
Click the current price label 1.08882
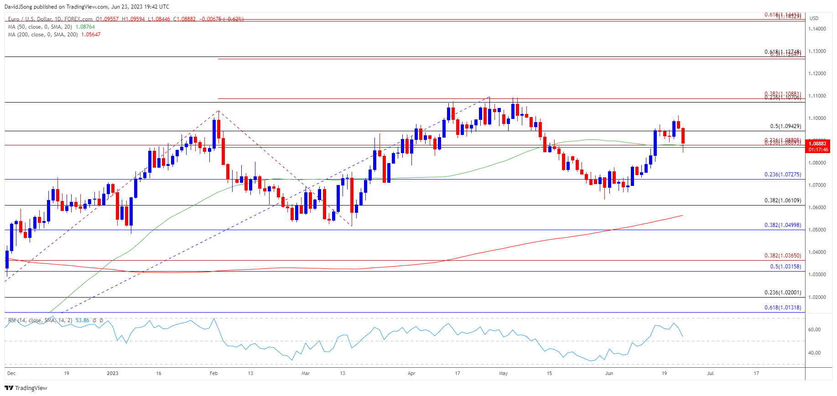pos(818,144)
